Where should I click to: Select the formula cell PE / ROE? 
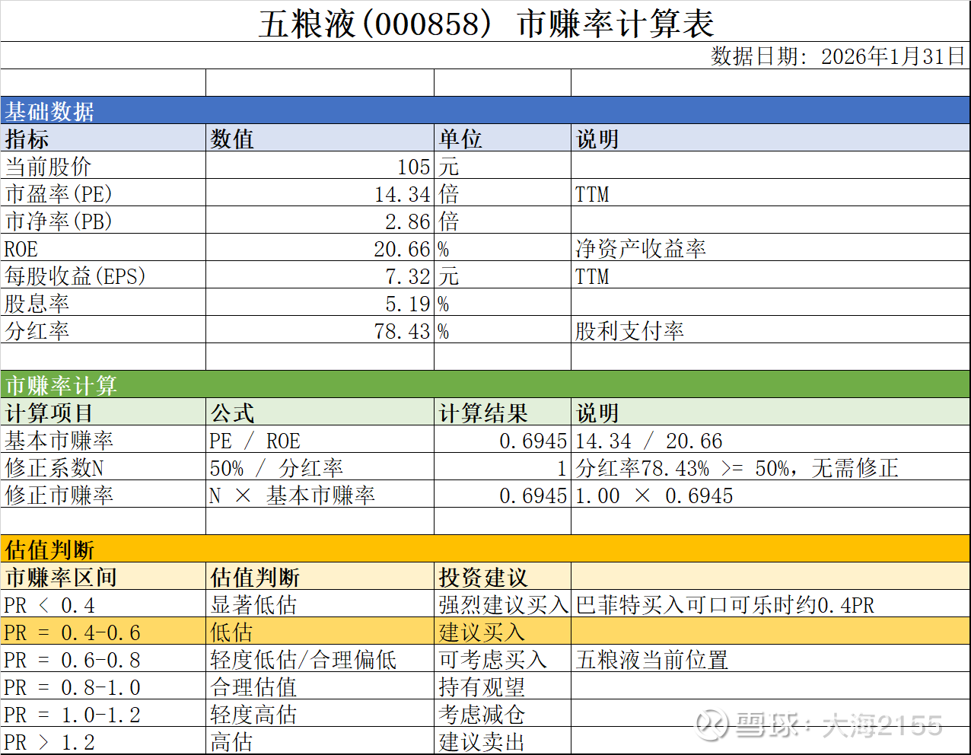point(320,439)
